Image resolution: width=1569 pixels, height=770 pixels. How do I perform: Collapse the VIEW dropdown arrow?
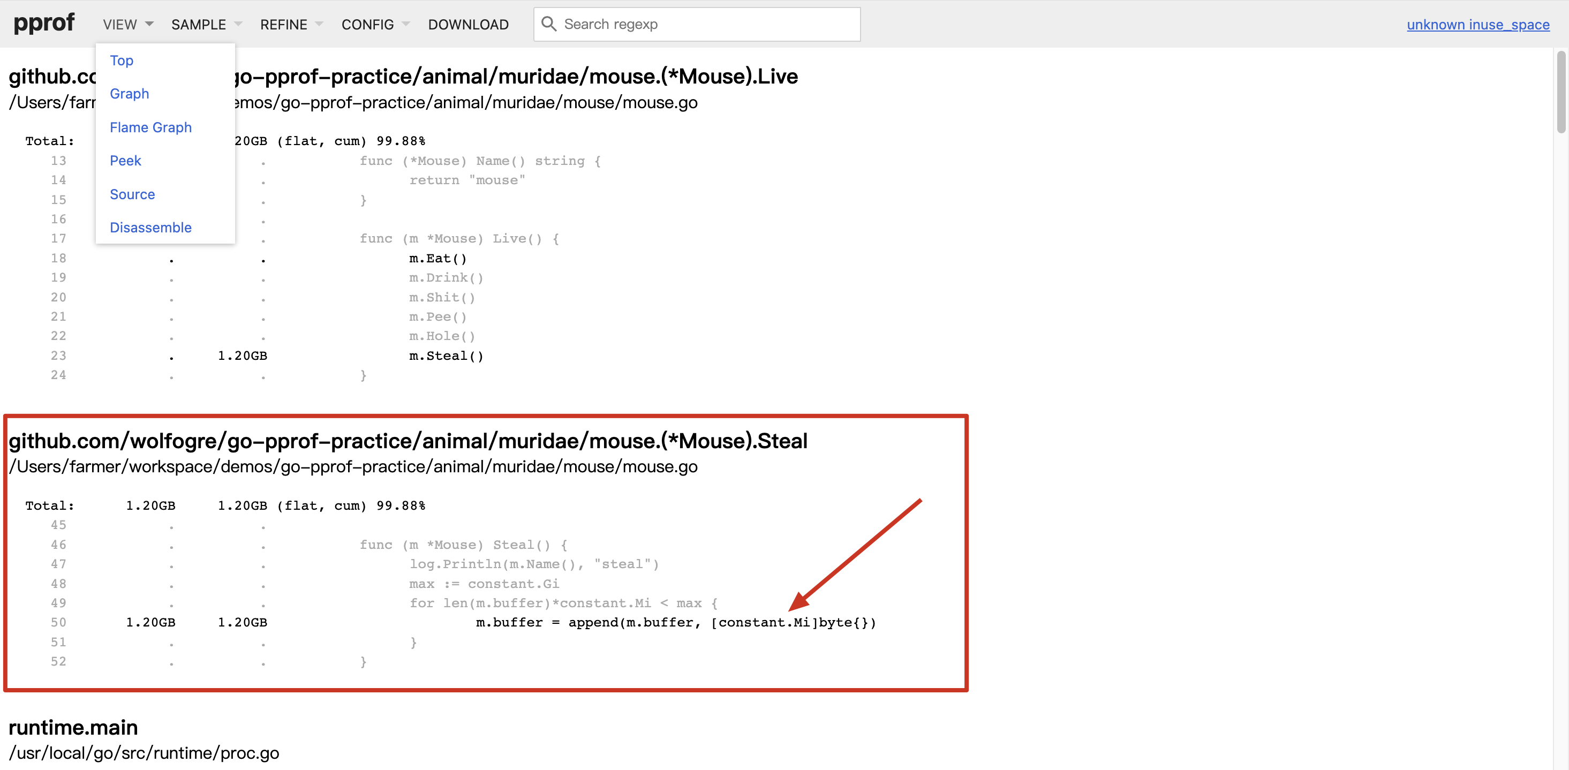(x=149, y=25)
